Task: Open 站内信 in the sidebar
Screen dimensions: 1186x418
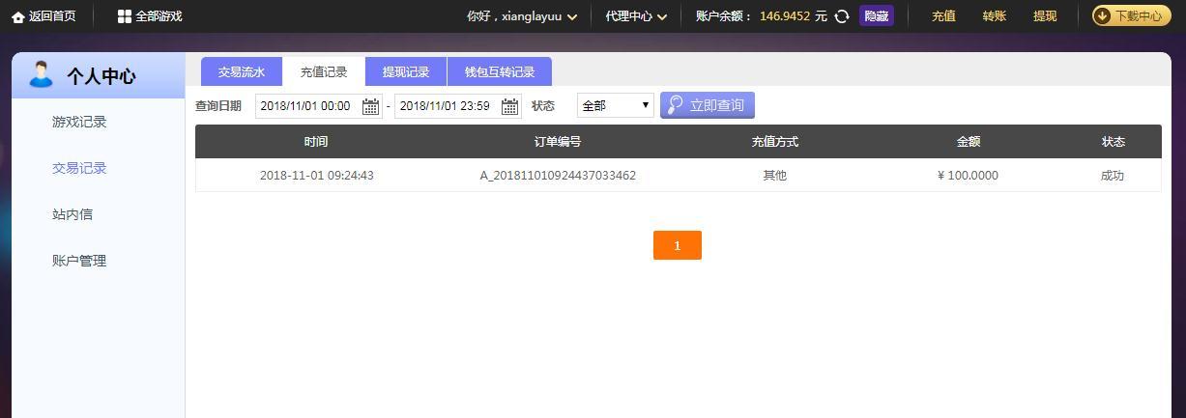Action: click(x=72, y=214)
